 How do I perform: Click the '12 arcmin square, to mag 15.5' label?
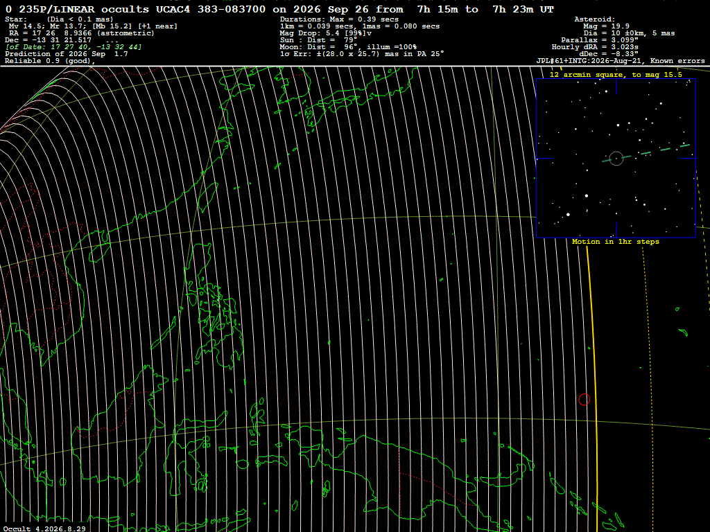tap(616, 75)
